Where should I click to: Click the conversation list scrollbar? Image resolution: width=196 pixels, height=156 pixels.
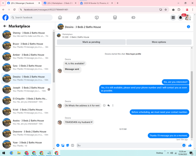click(54, 57)
